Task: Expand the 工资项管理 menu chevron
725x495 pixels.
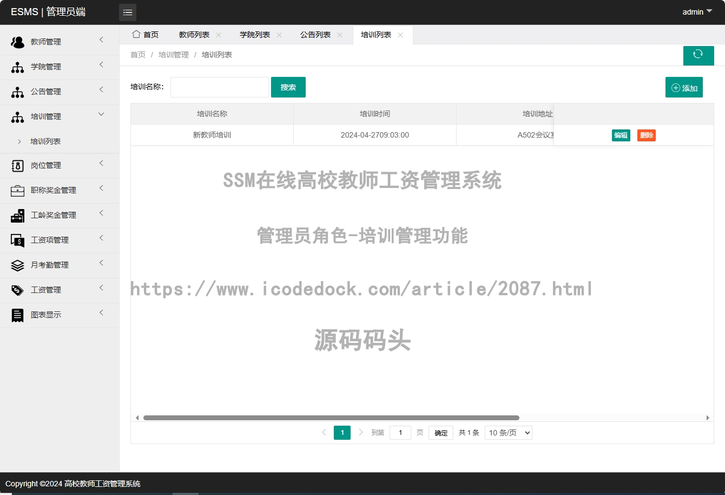Action: [101, 238]
